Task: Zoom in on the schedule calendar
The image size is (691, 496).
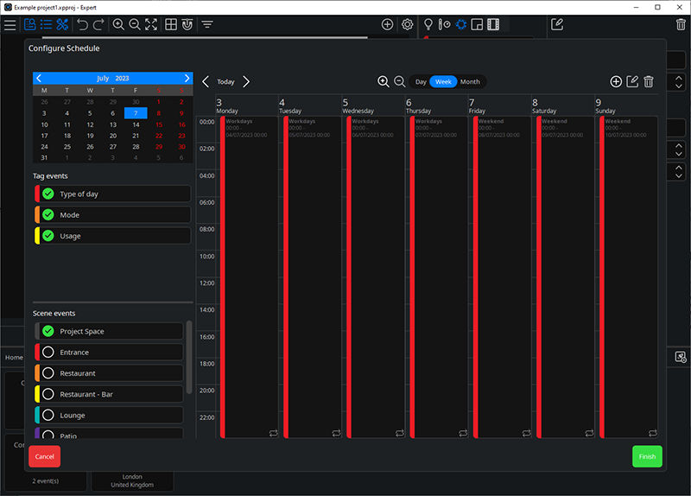Action: [384, 81]
